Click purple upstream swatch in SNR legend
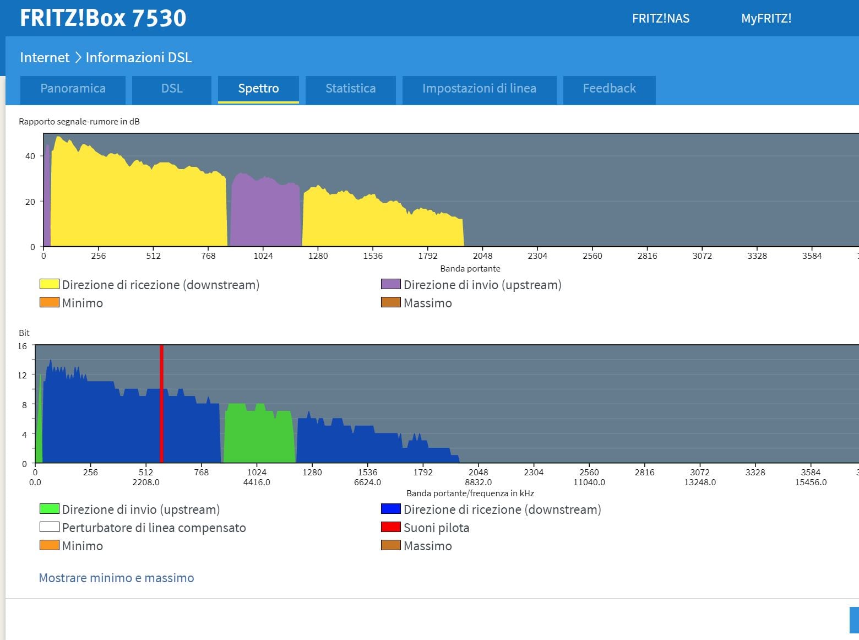The image size is (859, 640). click(x=390, y=284)
